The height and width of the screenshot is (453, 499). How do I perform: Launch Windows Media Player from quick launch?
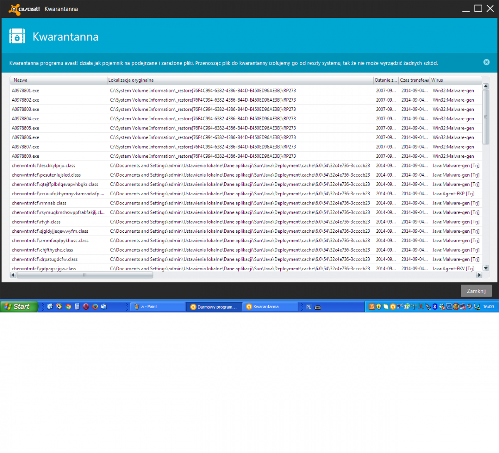tap(59, 306)
